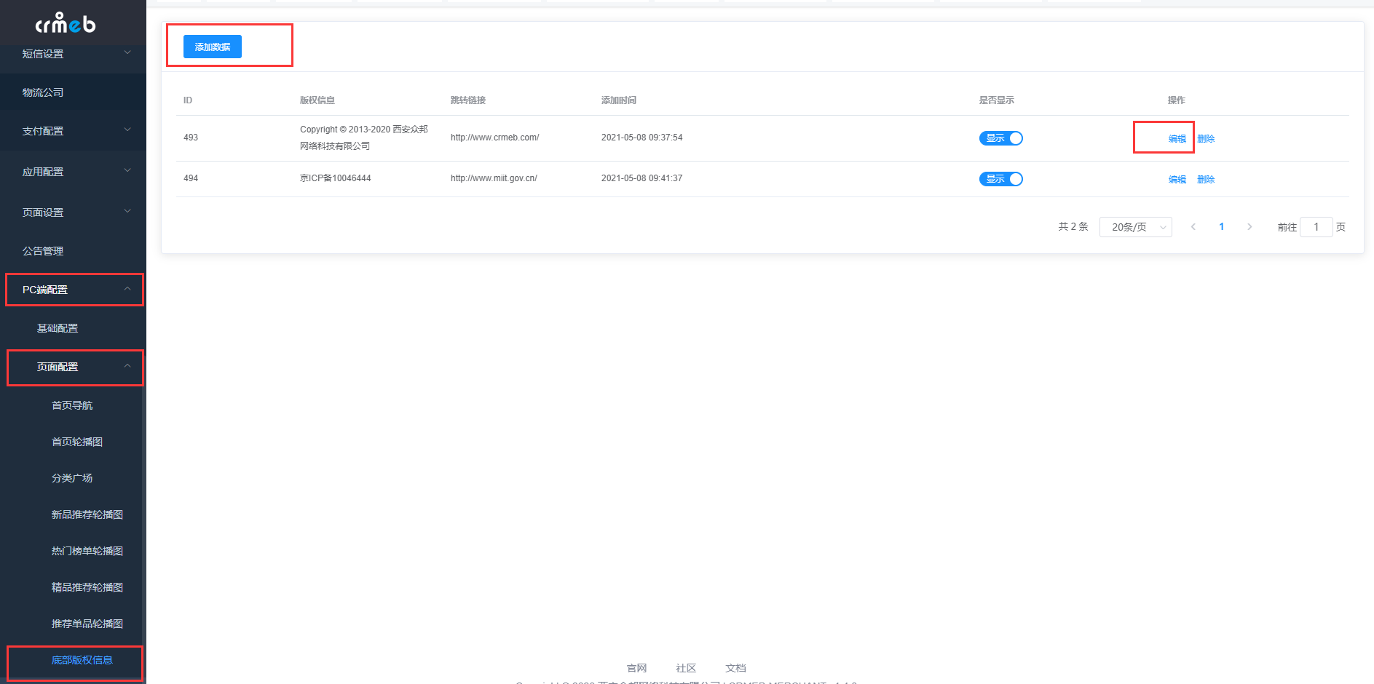1374x684 pixels.
Task: Open the 官网 footer link
Action: pos(636,668)
